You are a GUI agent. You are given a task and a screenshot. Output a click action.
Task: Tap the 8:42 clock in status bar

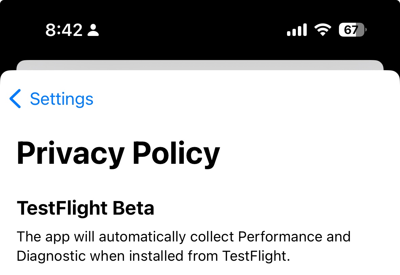(x=64, y=30)
